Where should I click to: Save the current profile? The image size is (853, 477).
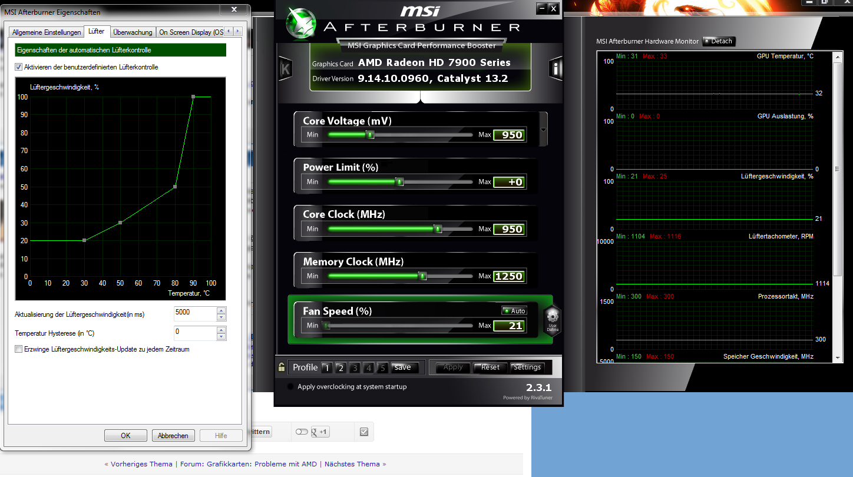click(404, 367)
